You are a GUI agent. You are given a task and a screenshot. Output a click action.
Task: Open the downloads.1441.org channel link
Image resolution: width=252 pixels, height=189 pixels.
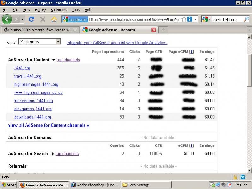pyautogui.click(x=32, y=117)
